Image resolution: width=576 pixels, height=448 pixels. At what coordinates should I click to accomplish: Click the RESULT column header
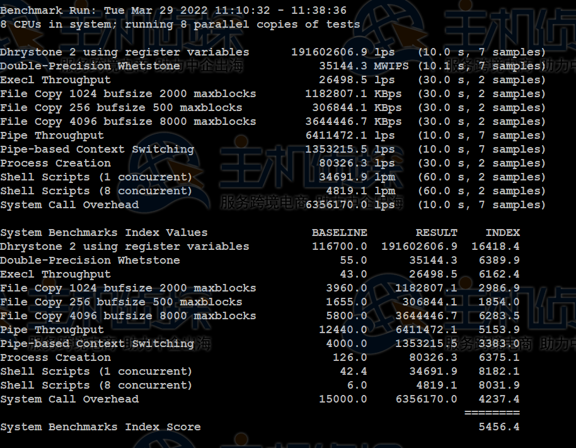(436, 233)
